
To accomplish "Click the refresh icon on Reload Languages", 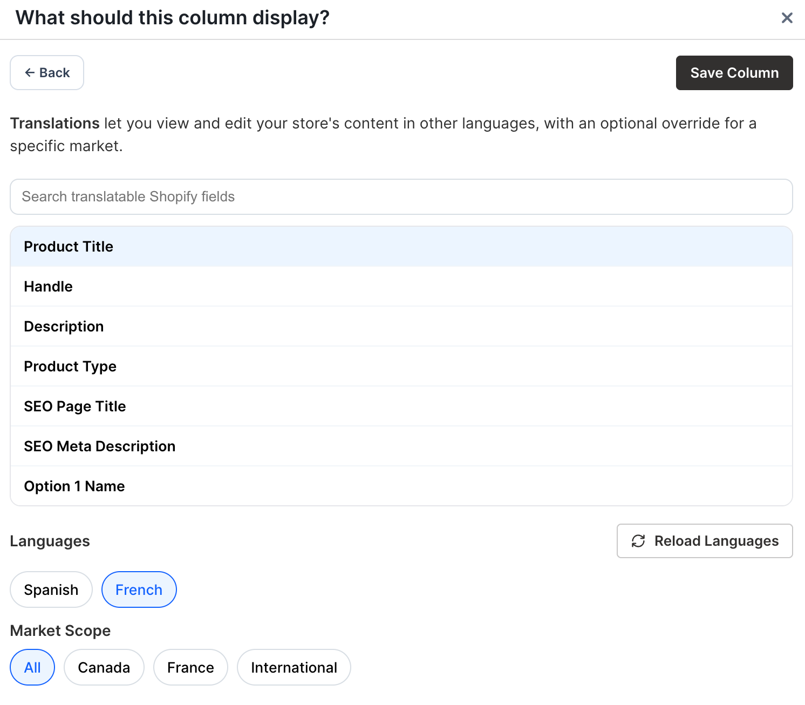I will click(x=638, y=541).
